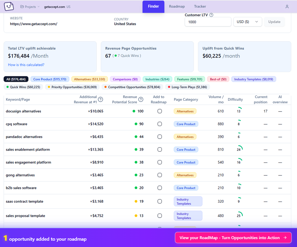Check Add to Roadmap for sales enablement platform
Screen dimensions: 297x247
click(x=160, y=149)
